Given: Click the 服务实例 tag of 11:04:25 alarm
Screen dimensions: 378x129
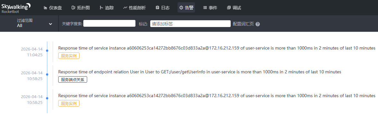Looking at the screenshot, I should pyautogui.click(x=69, y=56).
